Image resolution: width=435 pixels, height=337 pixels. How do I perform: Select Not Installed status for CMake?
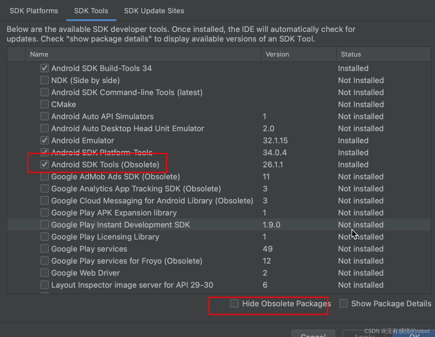pyautogui.click(x=361, y=104)
